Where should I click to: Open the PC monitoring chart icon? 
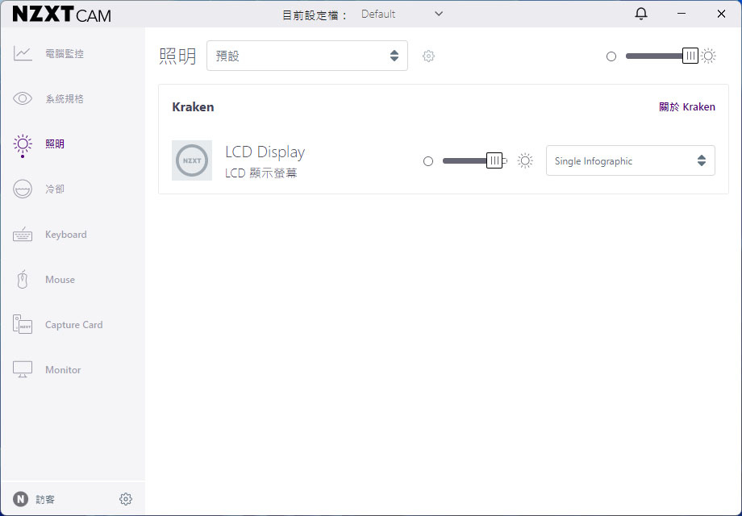point(23,53)
